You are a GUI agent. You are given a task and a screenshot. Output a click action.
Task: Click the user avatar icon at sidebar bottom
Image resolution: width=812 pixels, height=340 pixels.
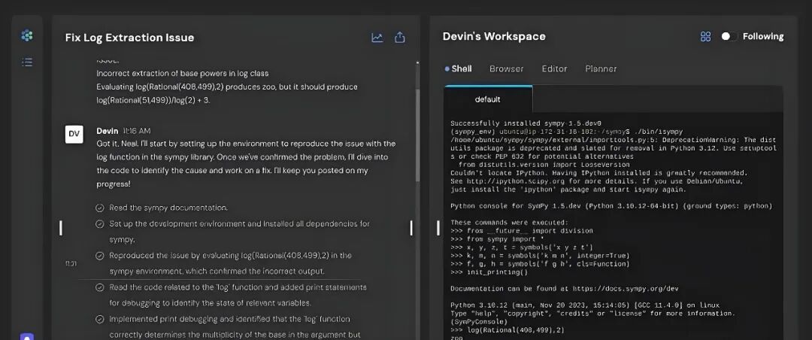[x=27, y=336]
